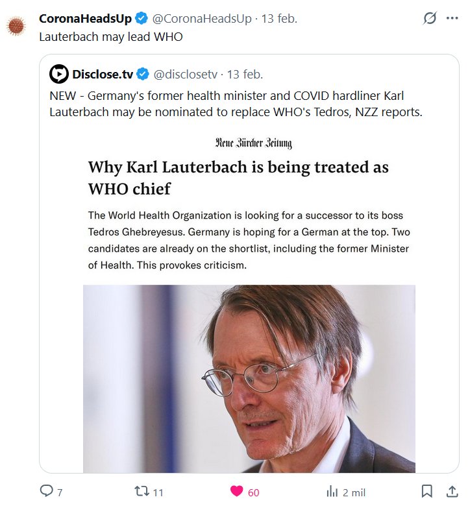Click the reply comment icon
This screenshot has width=470, height=506.
coord(47,491)
